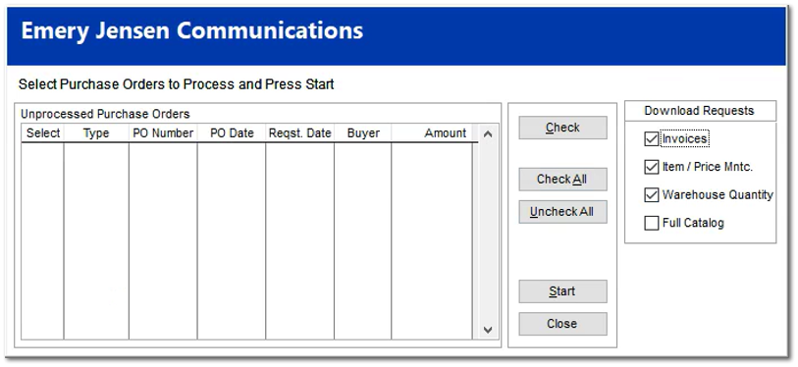This screenshot has width=798, height=367.
Task: Click the Check button
Action: (x=562, y=128)
